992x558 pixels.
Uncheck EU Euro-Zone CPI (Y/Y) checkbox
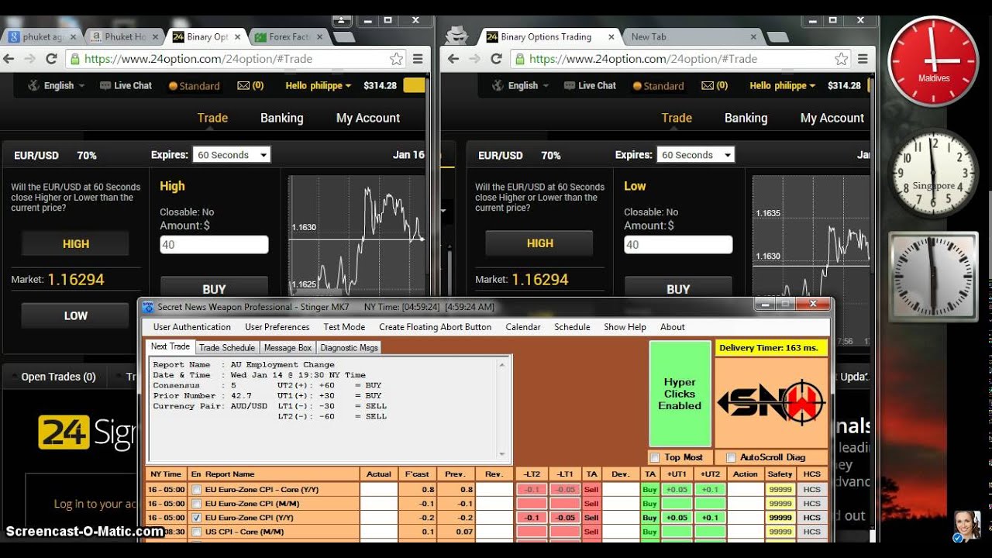tap(196, 518)
